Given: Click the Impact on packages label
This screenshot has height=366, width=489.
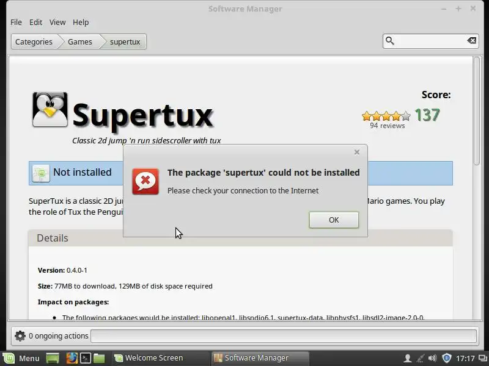Looking at the screenshot, I should click(73, 302).
